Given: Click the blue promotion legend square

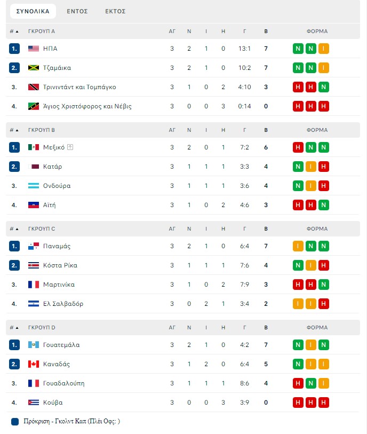Looking at the screenshot, I should coord(15,422).
